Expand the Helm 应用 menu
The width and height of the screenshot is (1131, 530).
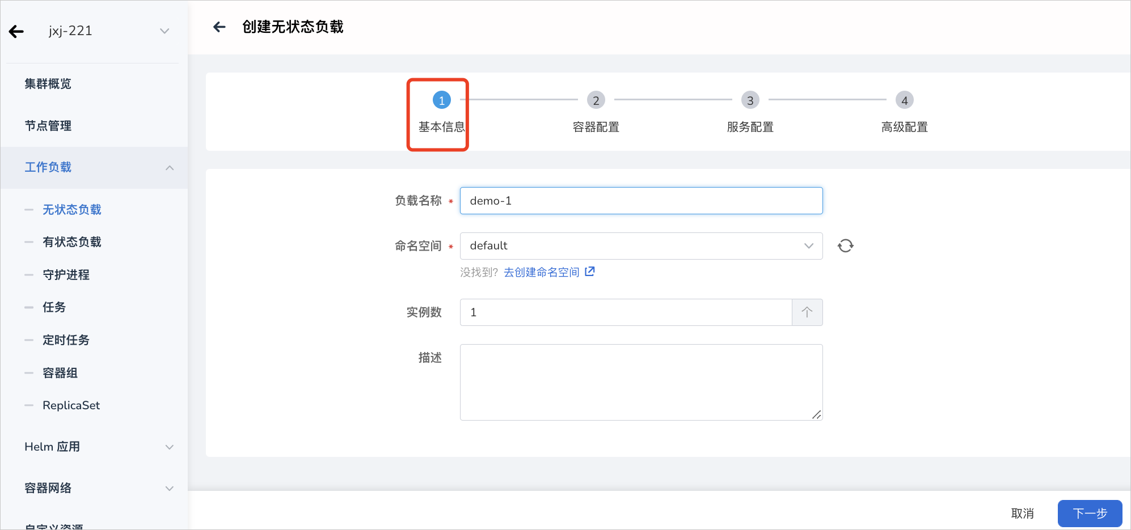click(94, 447)
